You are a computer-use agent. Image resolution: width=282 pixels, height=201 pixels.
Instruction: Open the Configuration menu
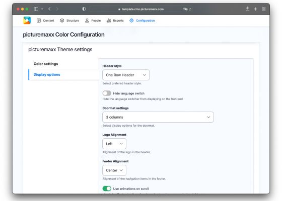tap(142, 21)
